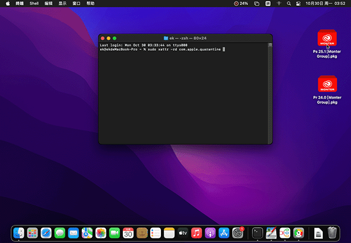
Task: Open the mind-map diagram app in Dock
Action: 285,233
